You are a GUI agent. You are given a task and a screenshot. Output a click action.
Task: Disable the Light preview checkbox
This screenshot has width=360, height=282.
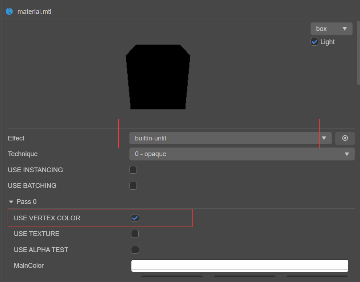tap(314, 42)
